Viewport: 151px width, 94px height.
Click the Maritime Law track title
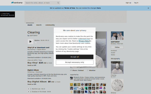pyautogui.click(x=36, y=89)
